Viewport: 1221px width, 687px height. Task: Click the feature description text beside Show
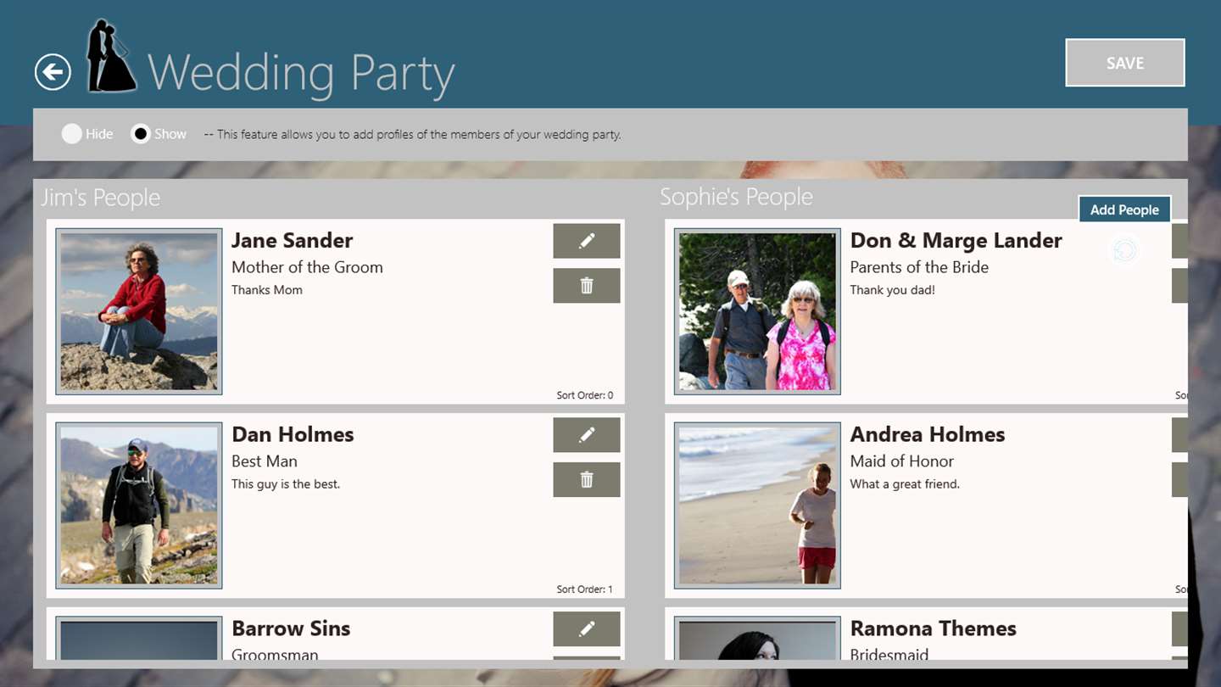coord(413,134)
